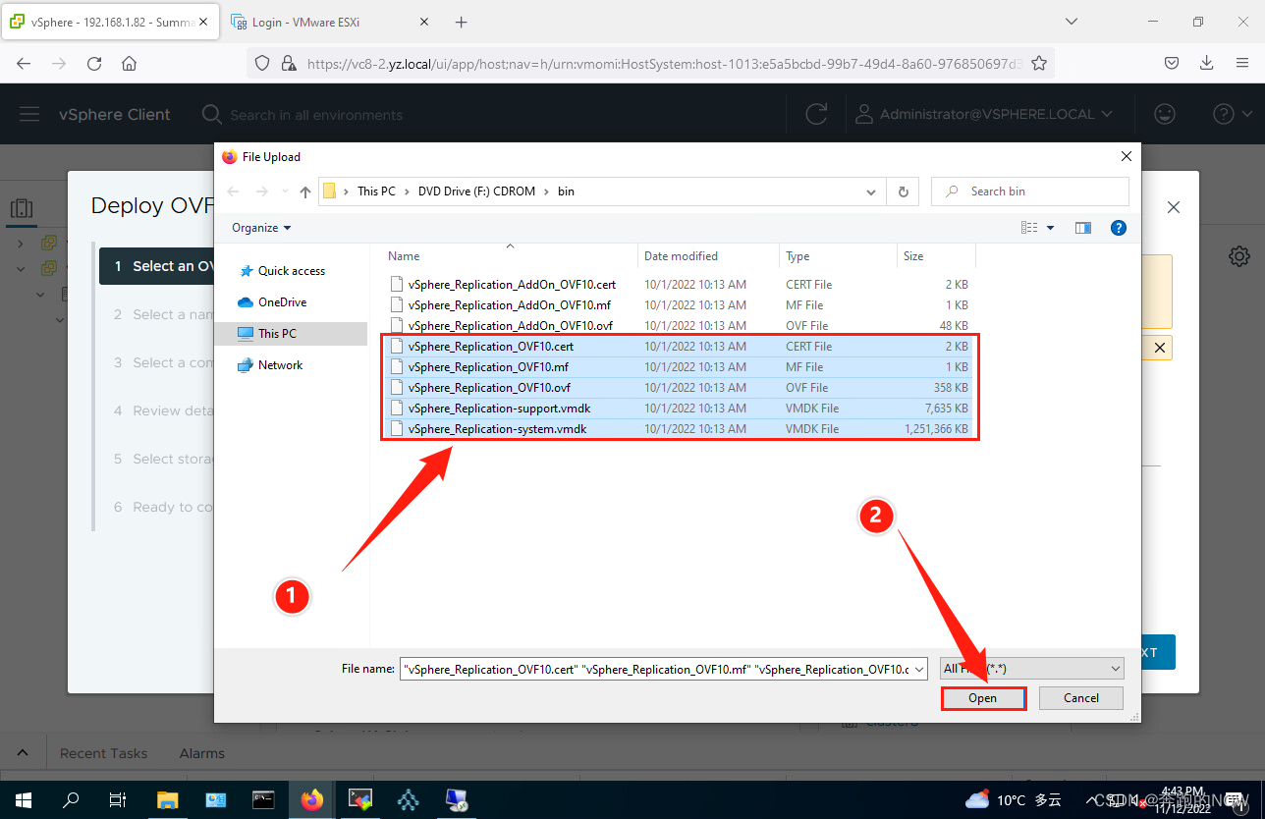Image resolution: width=1265 pixels, height=819 pixels.
Task: Refresh the bin folder listing
Action: click(903, 191)
